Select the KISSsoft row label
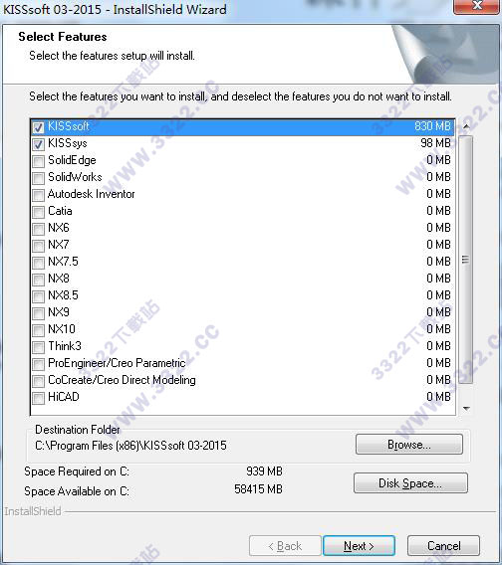The image size is (502, 565). [68, 126]
